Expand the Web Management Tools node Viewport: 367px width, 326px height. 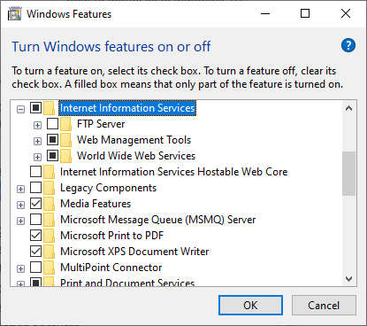pos(37,141)
